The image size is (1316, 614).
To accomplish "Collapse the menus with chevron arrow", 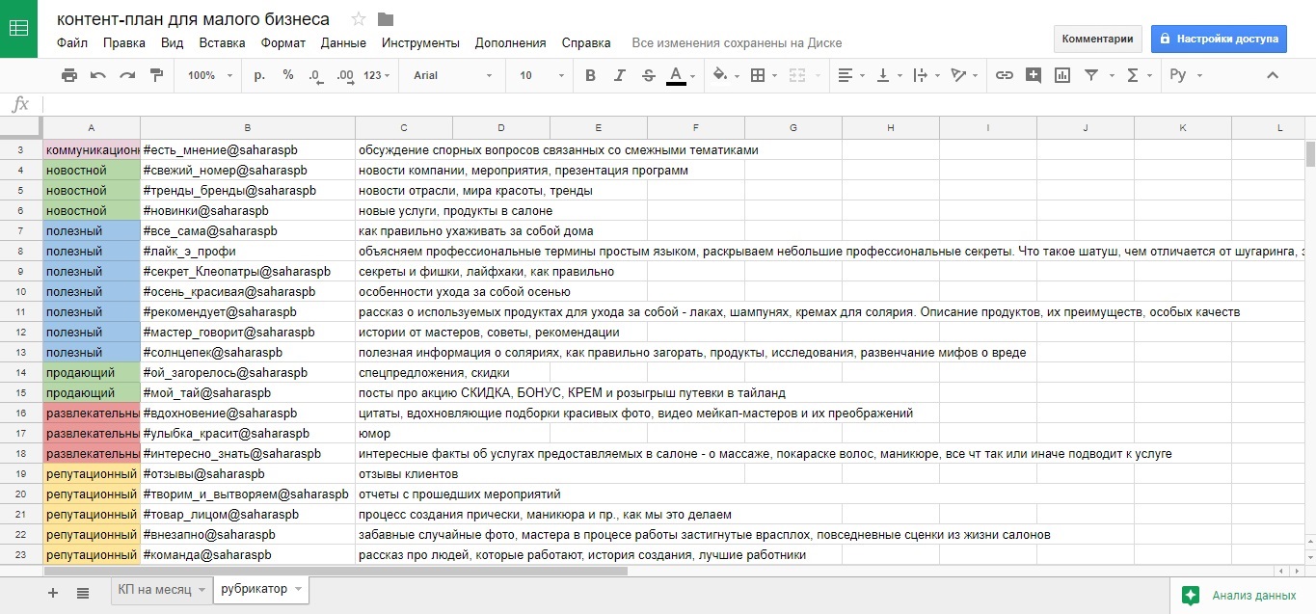I will click(x=1273, y=75).
